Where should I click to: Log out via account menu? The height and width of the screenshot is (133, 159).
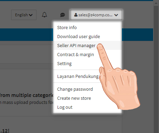click(x=87, y=107)
